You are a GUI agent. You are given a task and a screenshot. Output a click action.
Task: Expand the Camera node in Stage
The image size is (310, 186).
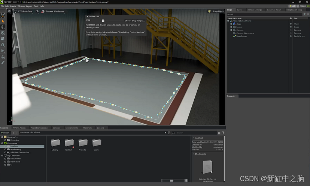click(231, 30)
